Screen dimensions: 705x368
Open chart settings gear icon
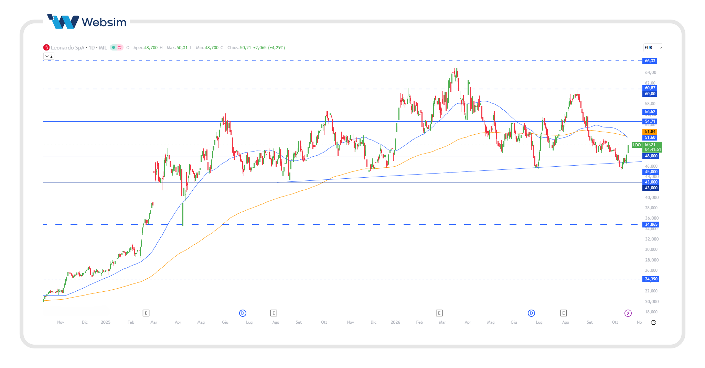coord(653,322)
